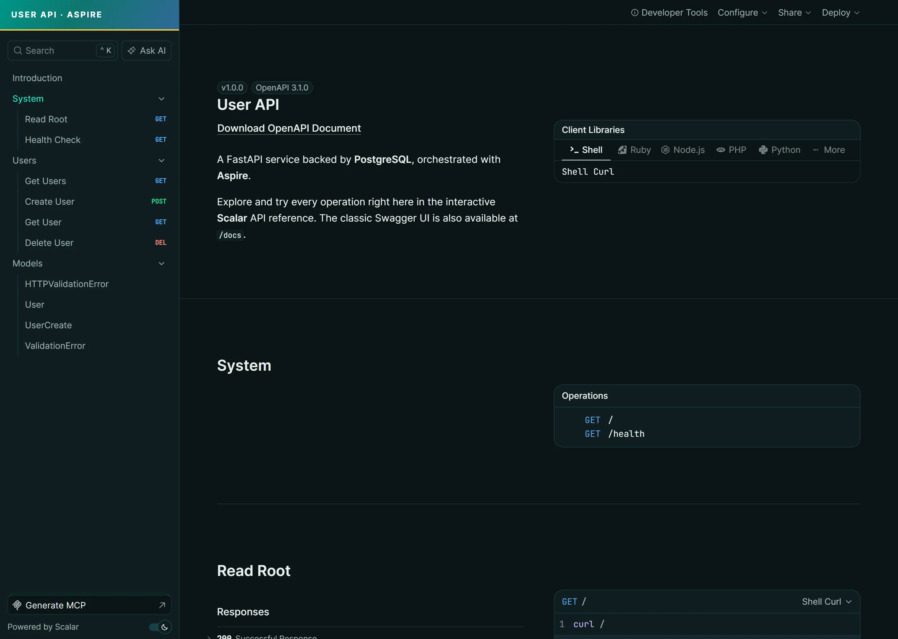Click the System section heading

point(244,366)
